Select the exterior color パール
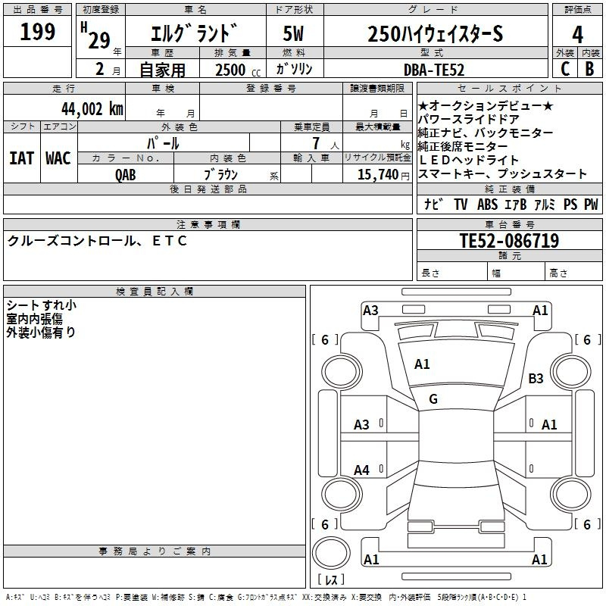The image size is (606, 606). [x=163, y=143]
